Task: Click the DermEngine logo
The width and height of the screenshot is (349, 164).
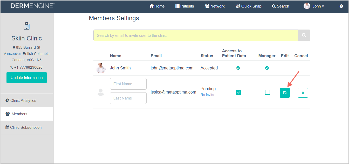Action: point(33,6)
